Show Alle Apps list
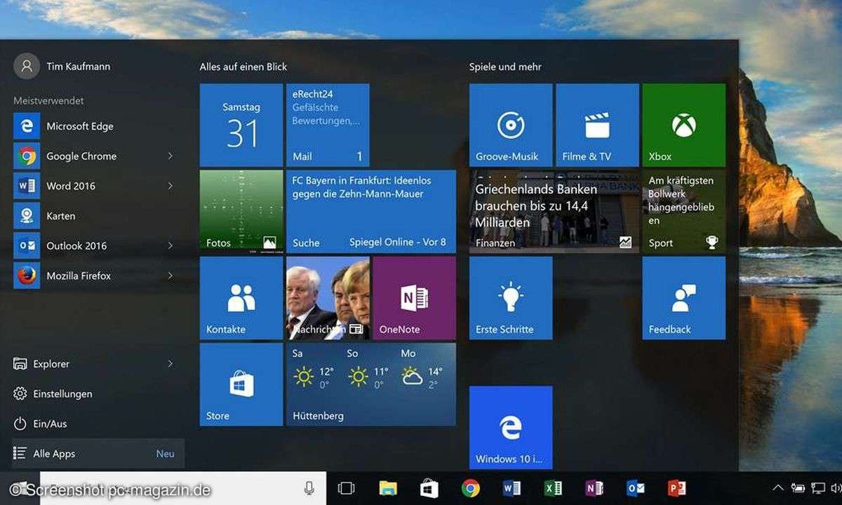Viewport: 842px width, 505px height. coord(98,454)
